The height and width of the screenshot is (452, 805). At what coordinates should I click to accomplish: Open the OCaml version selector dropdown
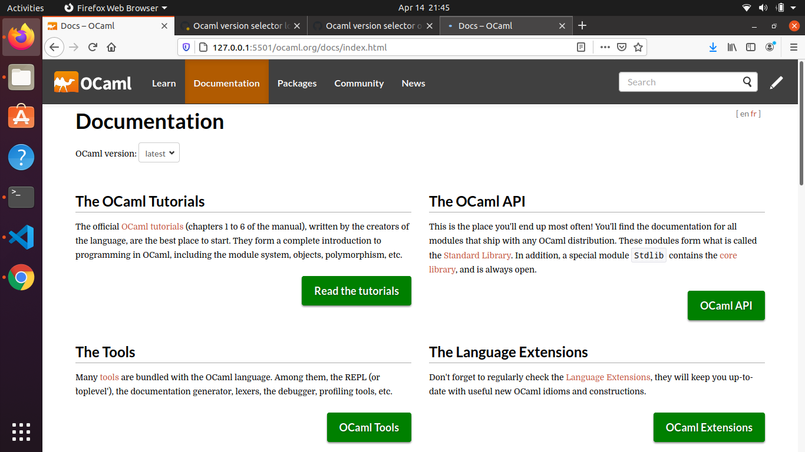coord(159,152)
